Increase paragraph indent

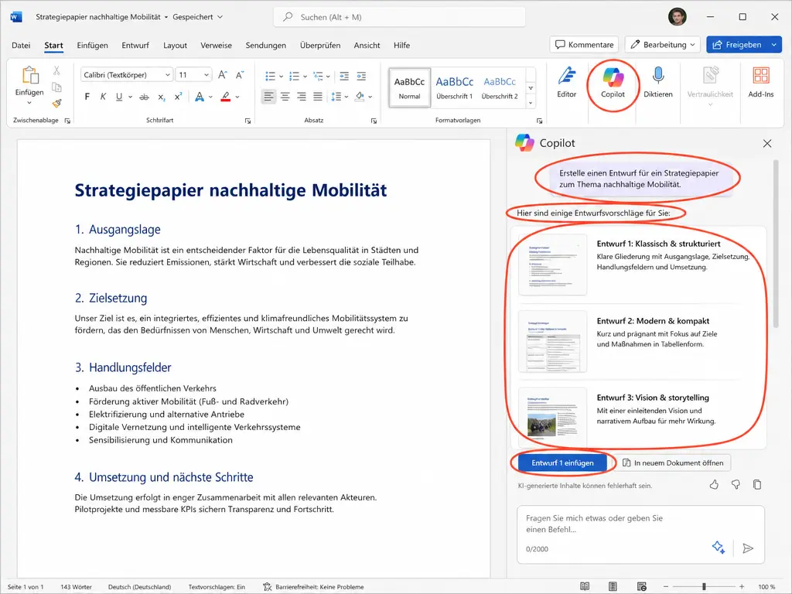(361, 76)
